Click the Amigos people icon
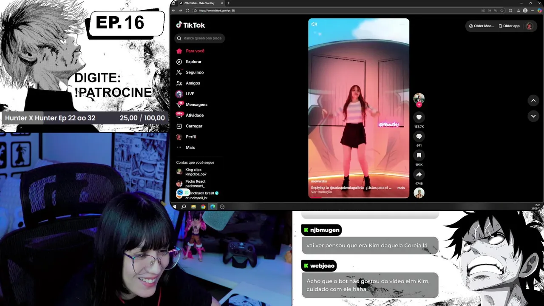Viewport: 544px width, 306px height. 179,83
